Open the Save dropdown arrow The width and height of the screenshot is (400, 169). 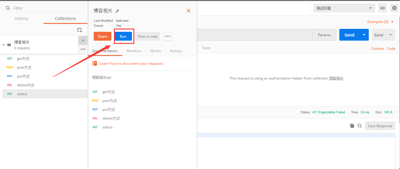(391, 35)
